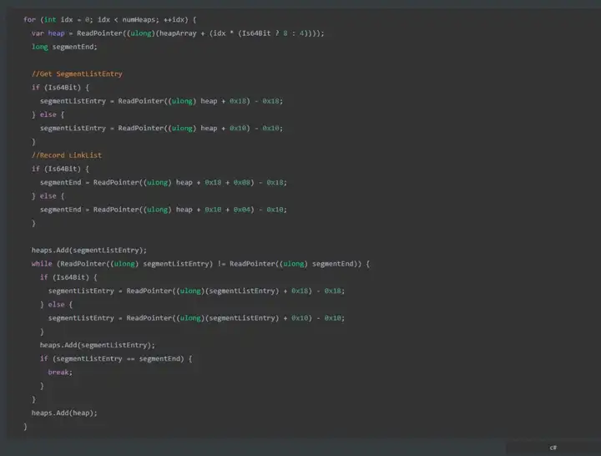Click the c# language label
The width and height of the screenshot is (601, 456).
(553, 448)
